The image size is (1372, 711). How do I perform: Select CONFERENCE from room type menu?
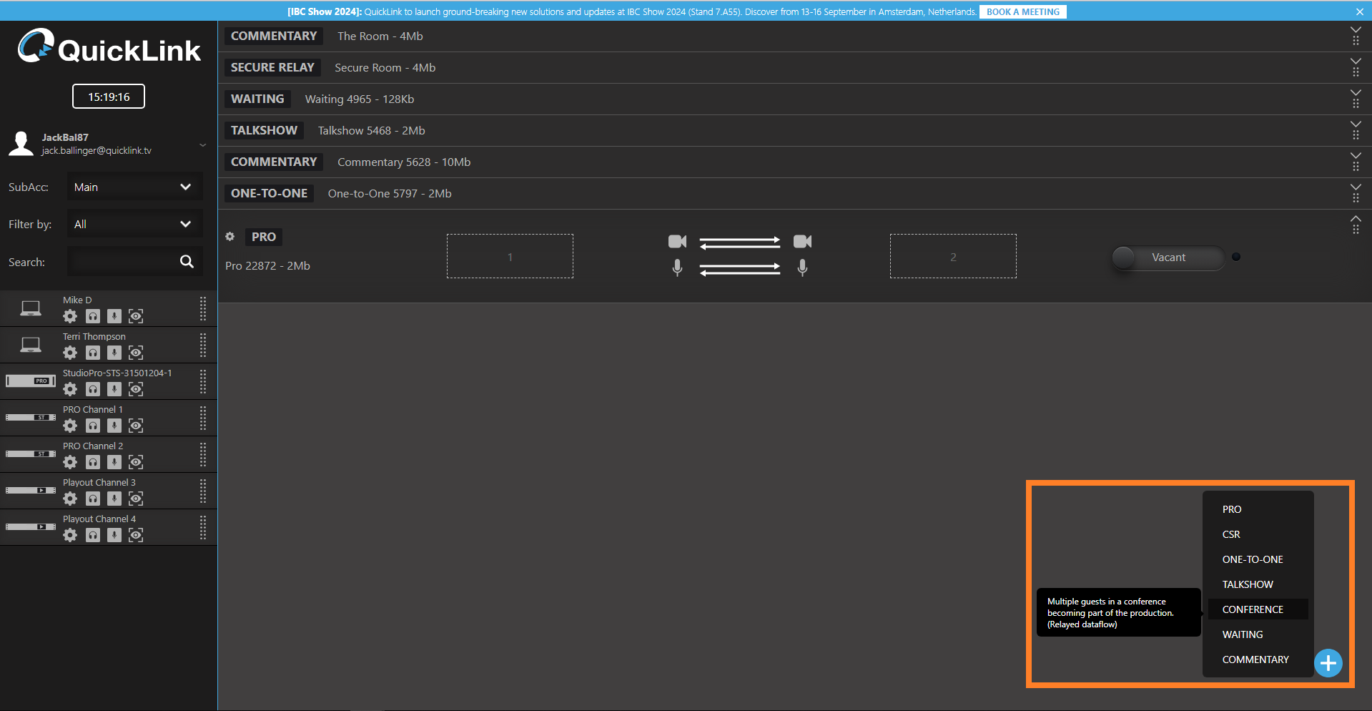point(1253,609)
